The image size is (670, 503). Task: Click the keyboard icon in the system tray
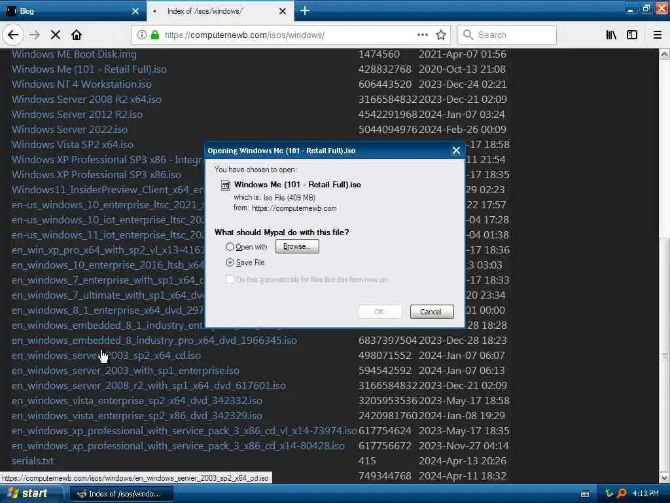[585, 494]
